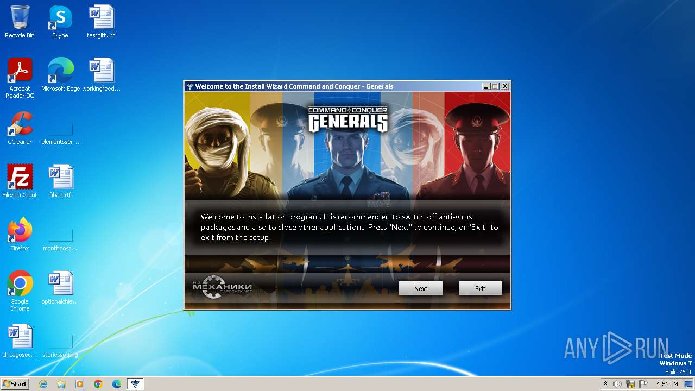Launch CCleaner from desktop

[x=20, y=128]
